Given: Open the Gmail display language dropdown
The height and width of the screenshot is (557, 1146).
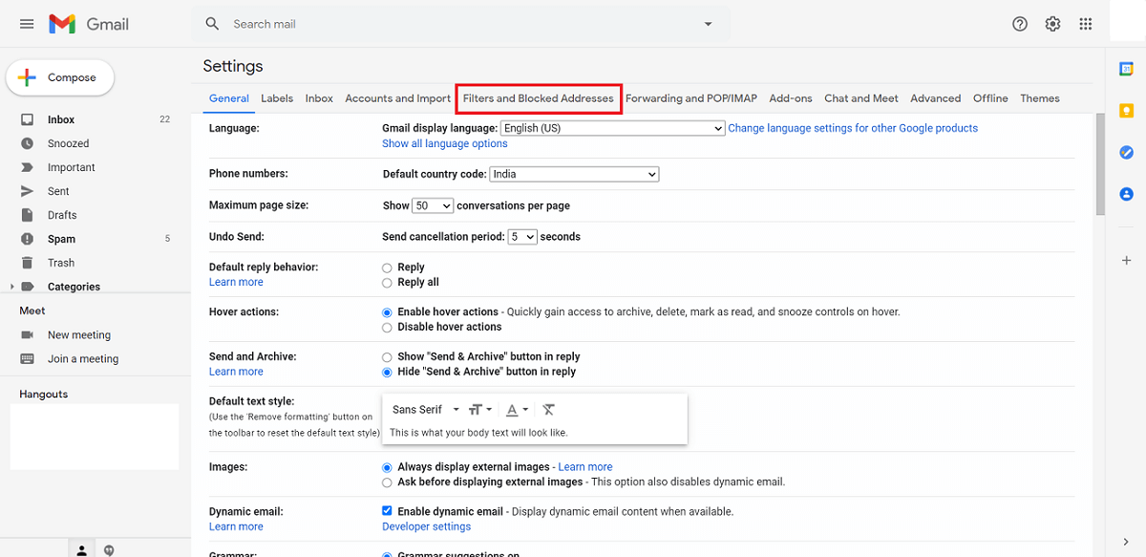Looking at the screenshot, I should tap(612, 128).
